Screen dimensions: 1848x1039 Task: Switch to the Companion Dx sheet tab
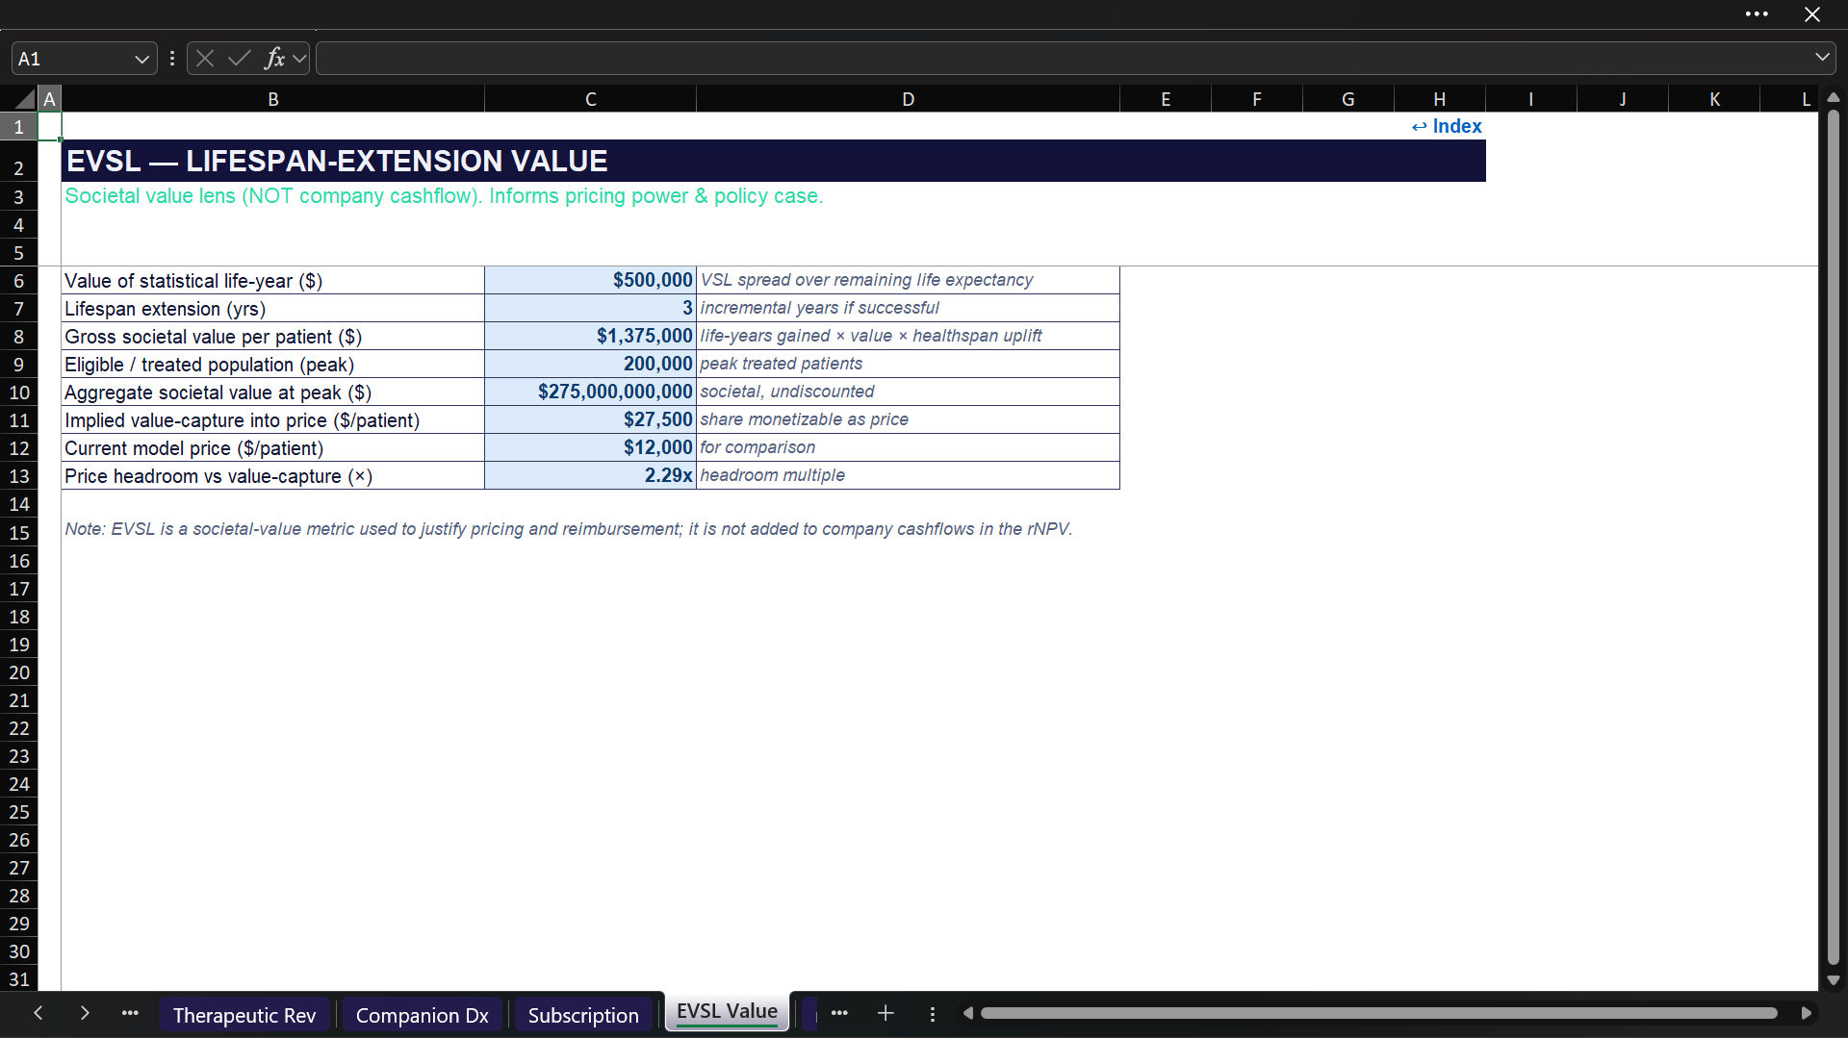pyautogui.click(x=423, y=1015)
